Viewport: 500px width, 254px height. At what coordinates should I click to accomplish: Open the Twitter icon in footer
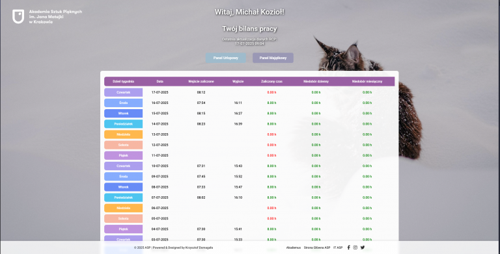(x=363, y=248)
